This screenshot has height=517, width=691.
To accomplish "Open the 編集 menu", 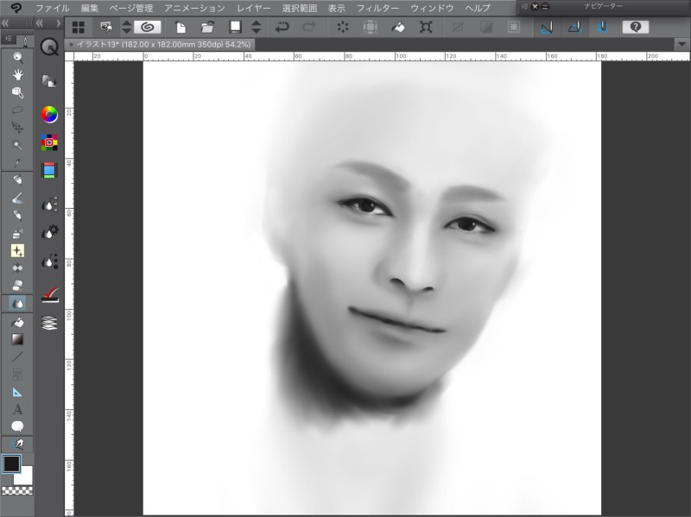I will 90,8.
